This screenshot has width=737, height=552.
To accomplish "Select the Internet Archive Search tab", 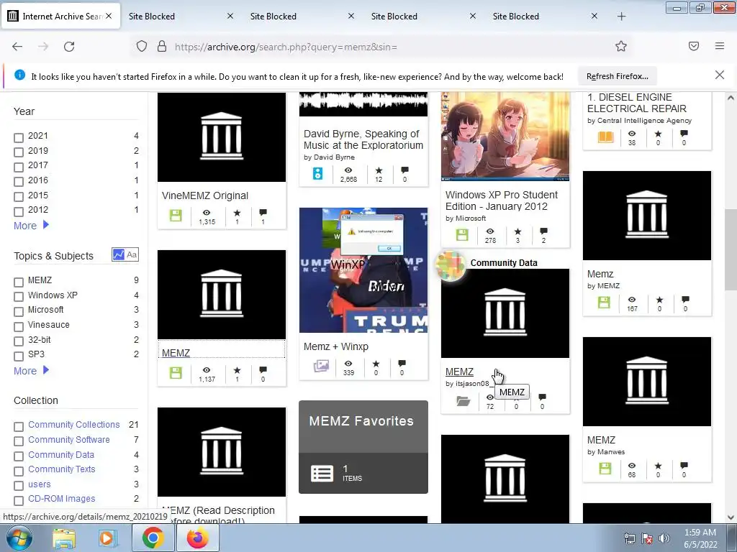I will 60,17.
